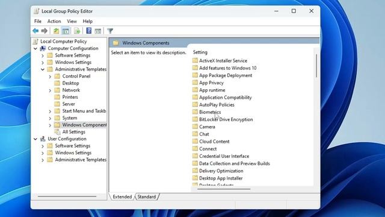This screenshot has width=385, height=217.
Task: Click the Computer Configuration node icon
Action: coord(43,48)
